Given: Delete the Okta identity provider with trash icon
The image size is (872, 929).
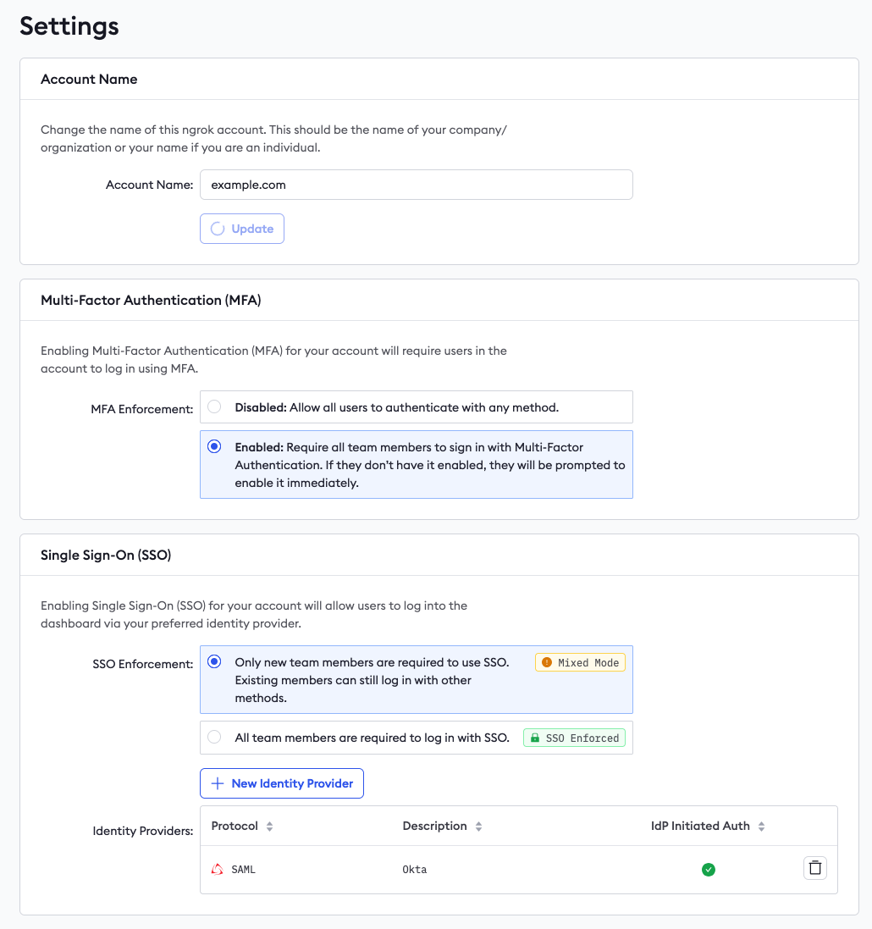Looking at the screenshot, I should (815, 868).
